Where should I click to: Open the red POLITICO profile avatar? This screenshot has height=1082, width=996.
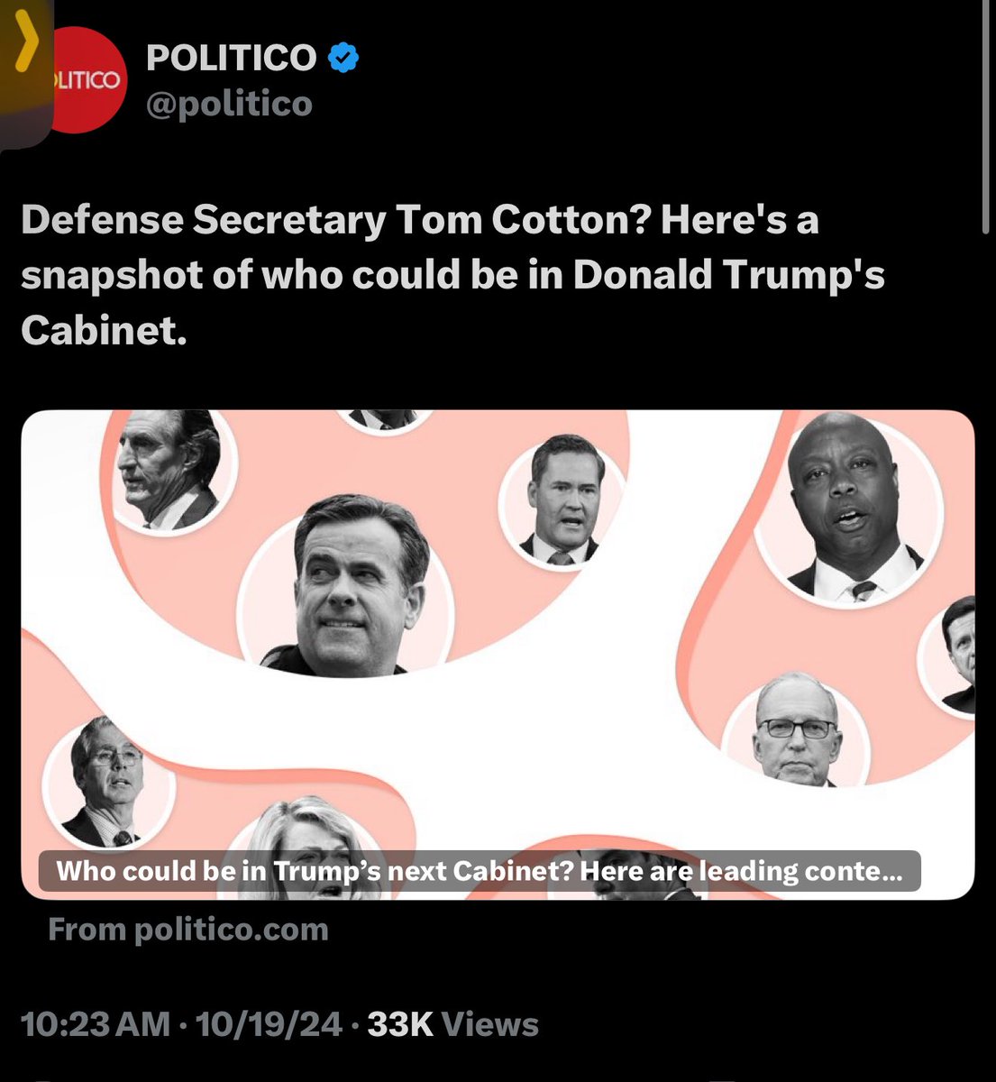(x=79, y=81)
